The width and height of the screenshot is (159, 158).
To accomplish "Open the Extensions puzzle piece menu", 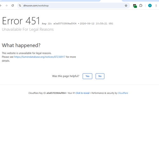I will [141, 5].
